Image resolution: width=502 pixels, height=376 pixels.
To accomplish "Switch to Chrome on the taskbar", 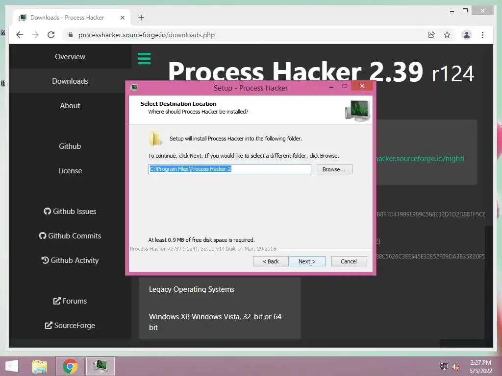I will [x=70, y=366].
